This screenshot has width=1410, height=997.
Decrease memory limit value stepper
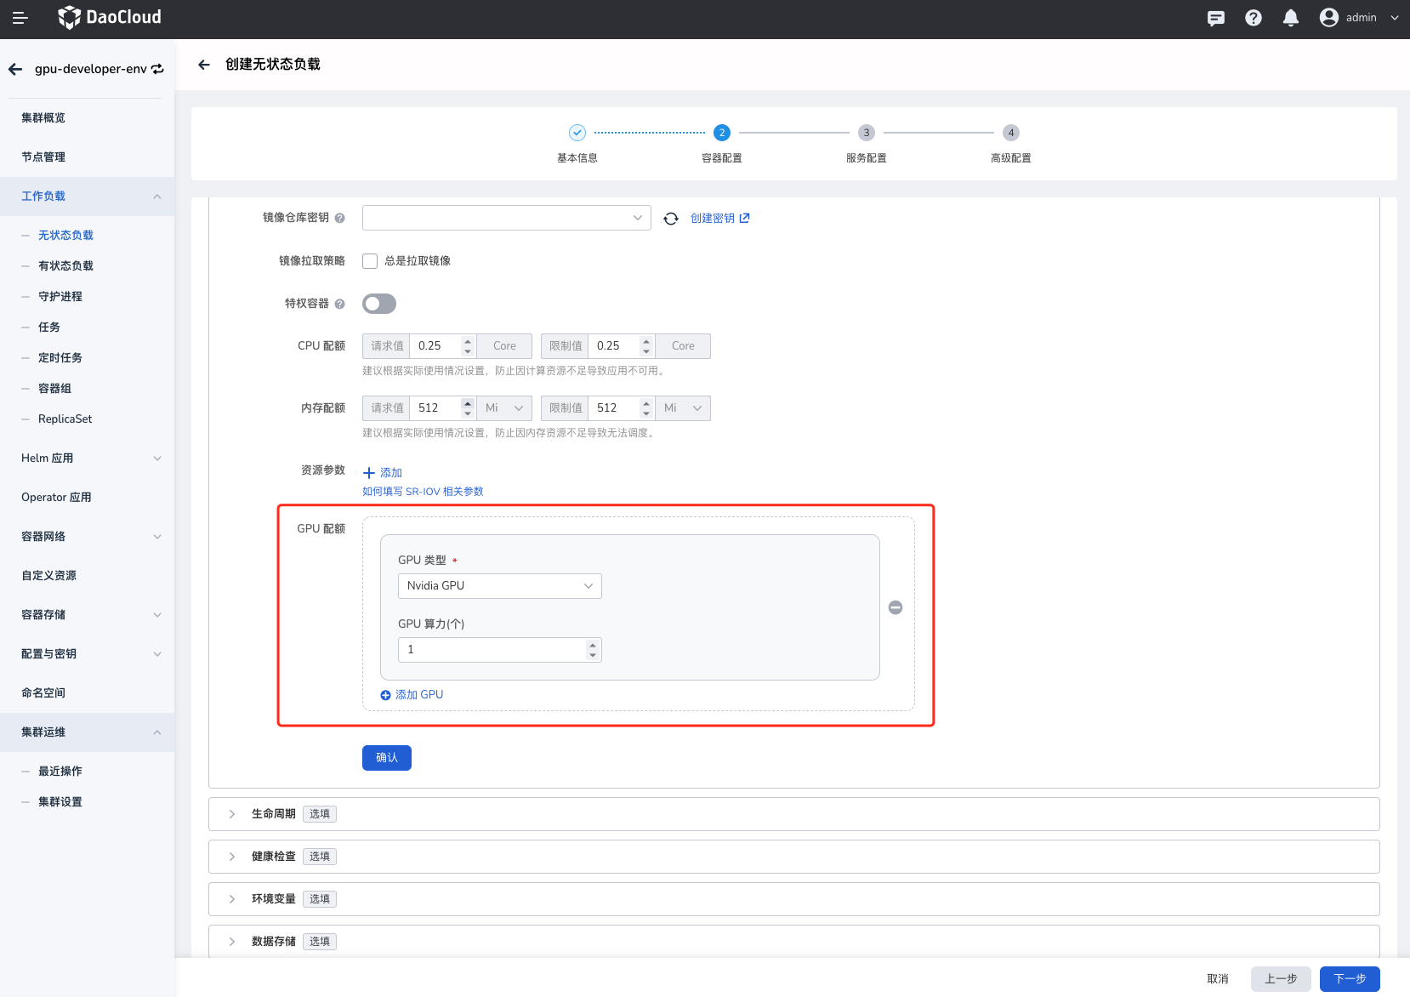coord(646,413)
